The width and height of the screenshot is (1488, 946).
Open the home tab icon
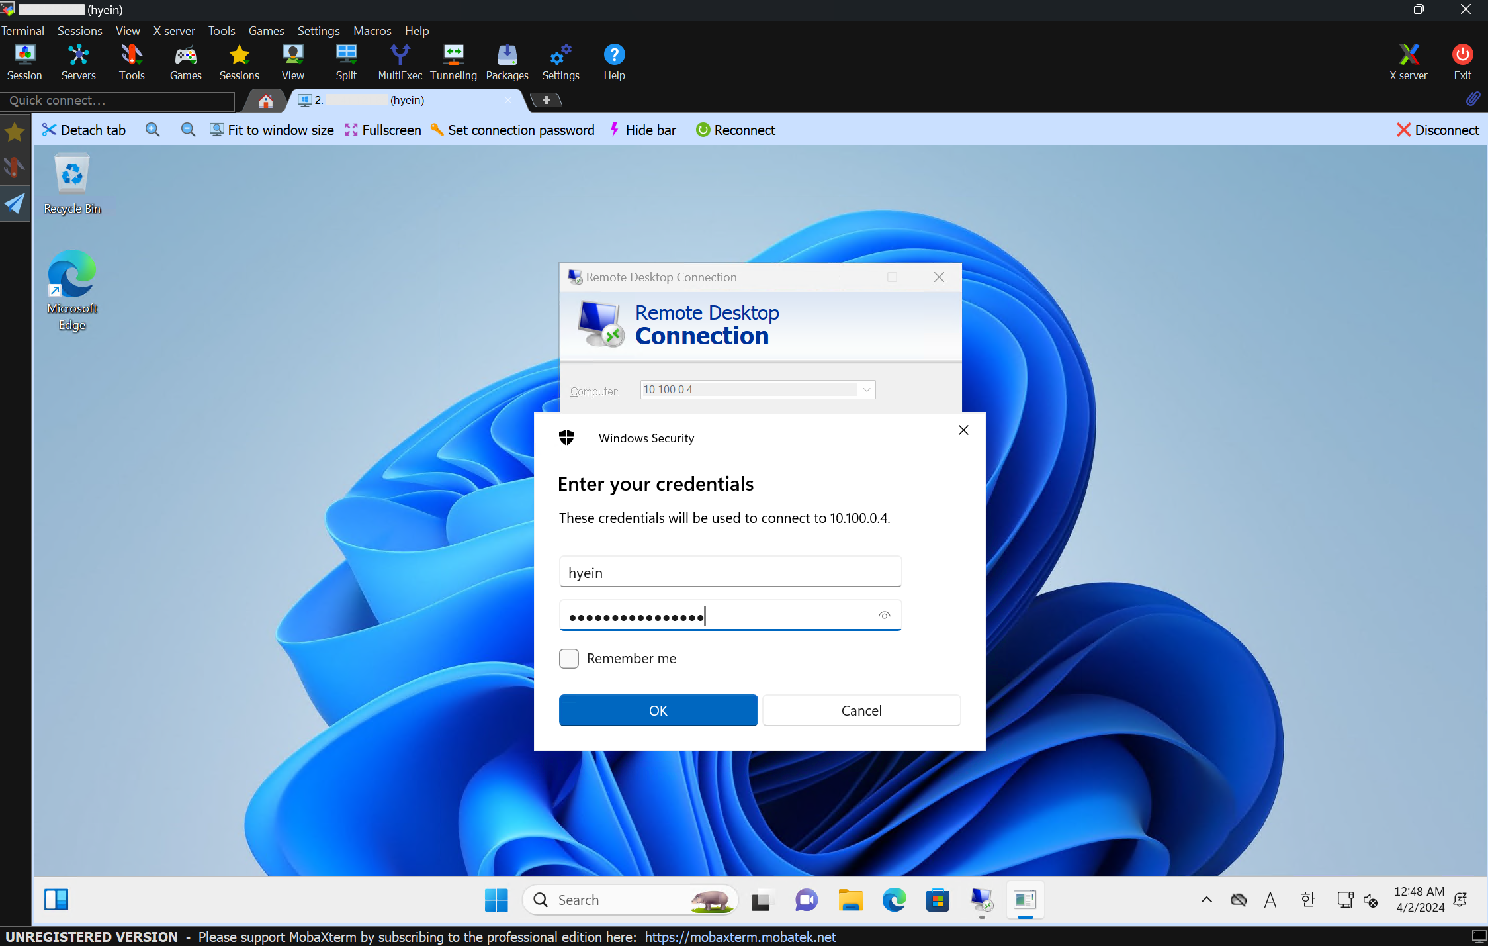265,101
